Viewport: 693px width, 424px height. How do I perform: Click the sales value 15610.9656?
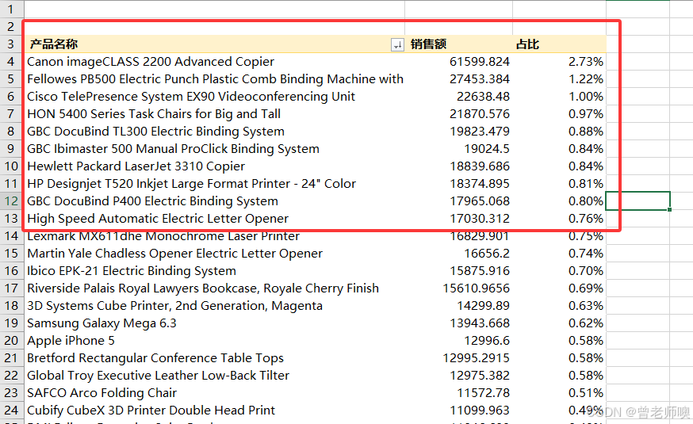click(459, 288)
